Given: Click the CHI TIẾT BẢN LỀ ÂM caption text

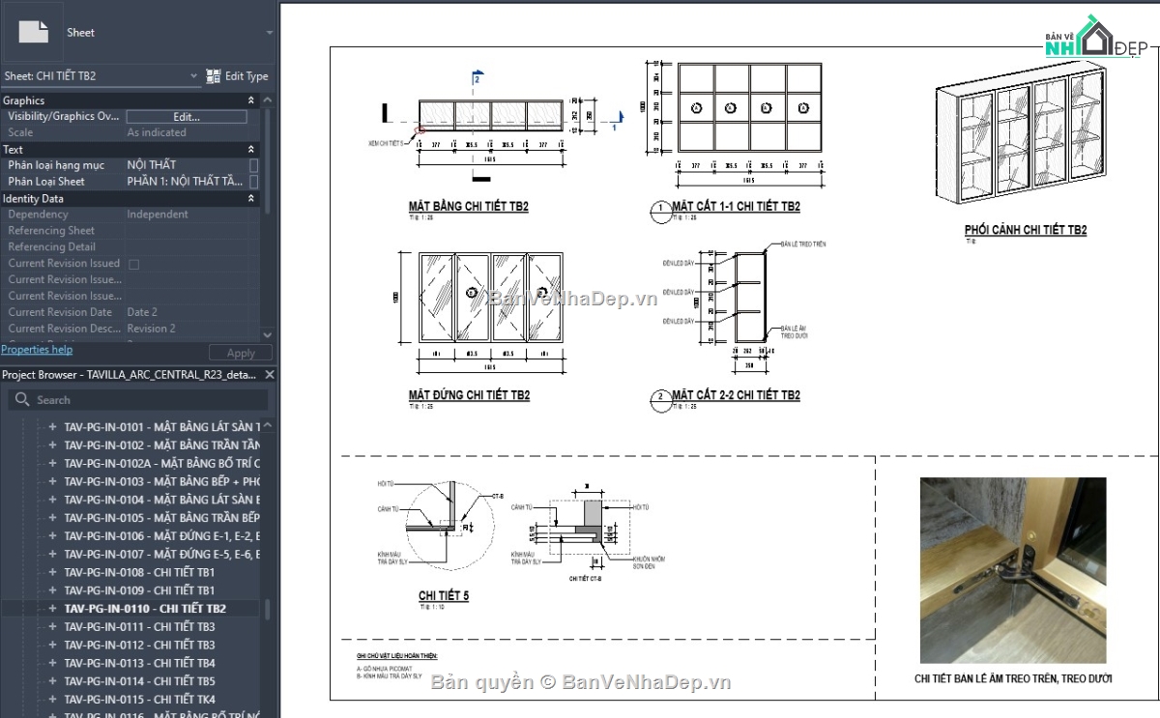Looking at the screenshot, I should point(1013,678).
